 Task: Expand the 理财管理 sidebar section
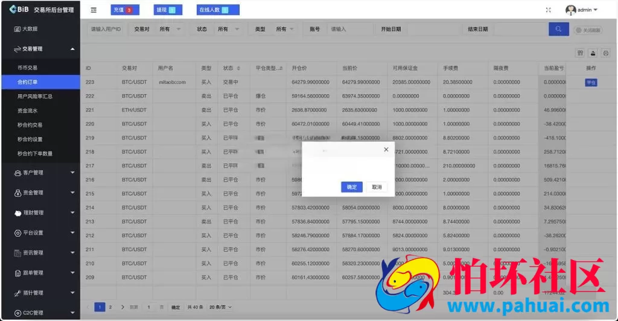(x=40, y=212)
